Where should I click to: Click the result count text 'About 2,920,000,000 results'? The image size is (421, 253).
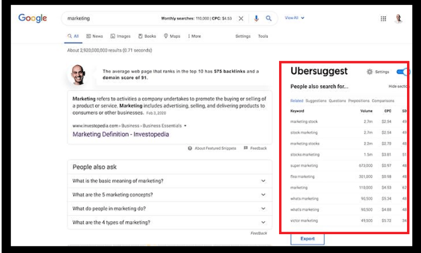point(95,50)
